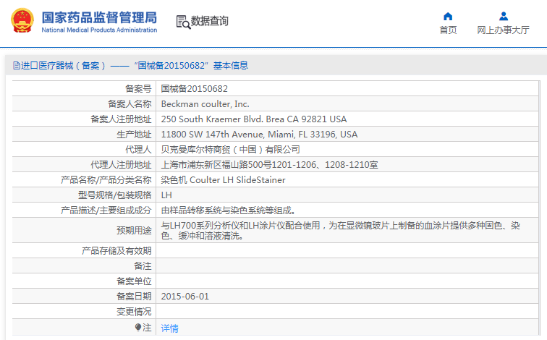Click the 首页 home icon
This screenshot has width=547, height=340.
[448, 16]
